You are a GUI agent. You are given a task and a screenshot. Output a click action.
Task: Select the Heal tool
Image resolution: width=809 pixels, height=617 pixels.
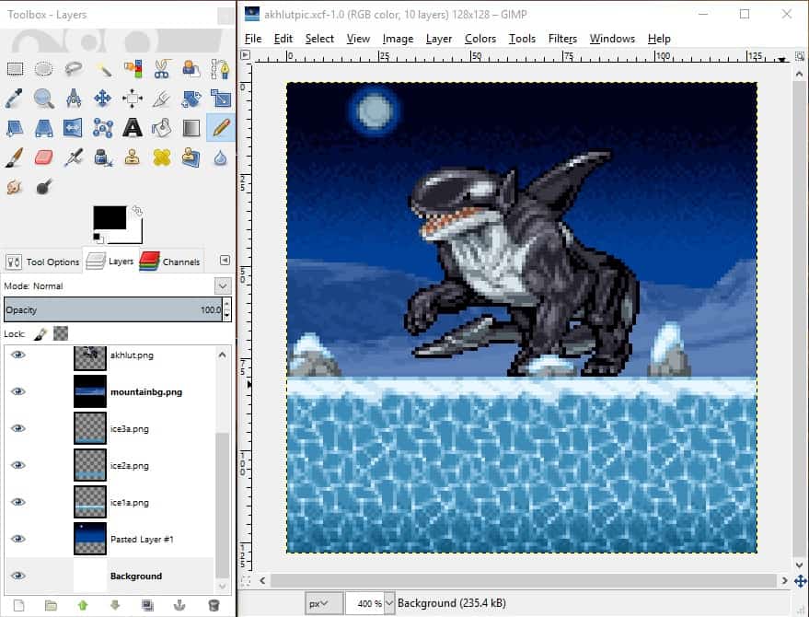point(162,157)
